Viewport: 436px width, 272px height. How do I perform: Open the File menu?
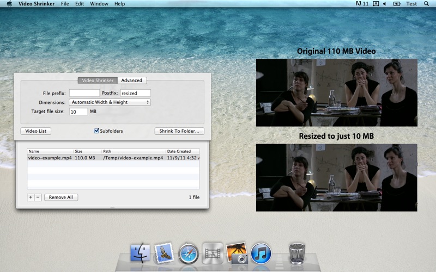tap(65, 4)
